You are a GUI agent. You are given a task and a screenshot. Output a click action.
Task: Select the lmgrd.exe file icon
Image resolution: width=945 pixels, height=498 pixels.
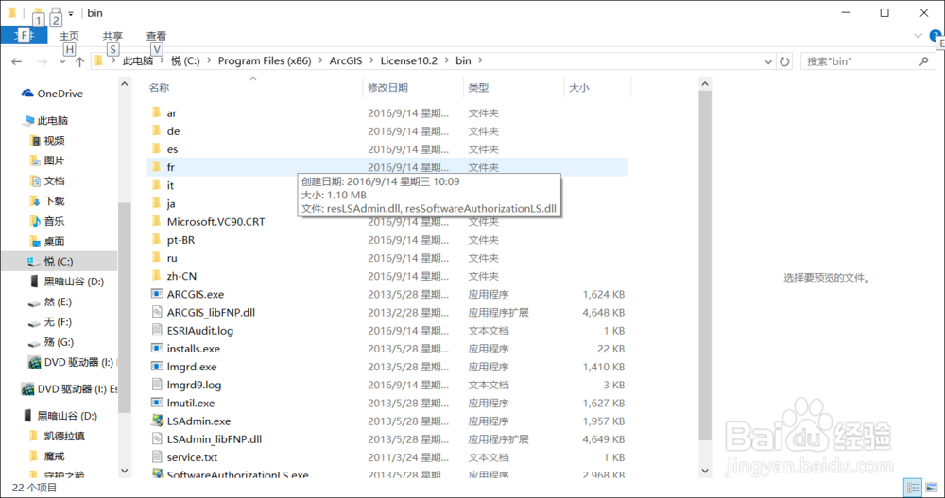[157, 367]
